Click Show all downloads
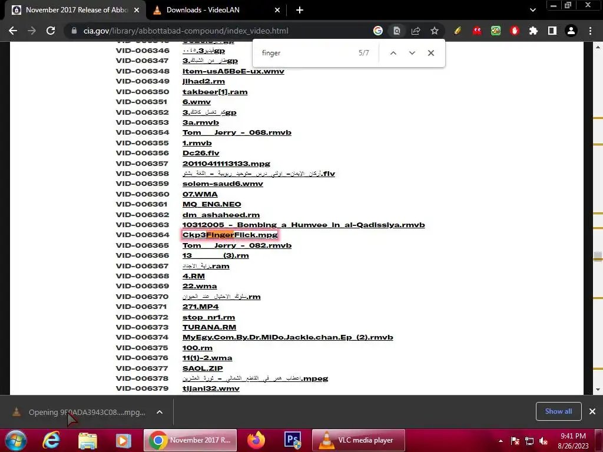Viewport: 603px width, 452px height. [558, 411]
